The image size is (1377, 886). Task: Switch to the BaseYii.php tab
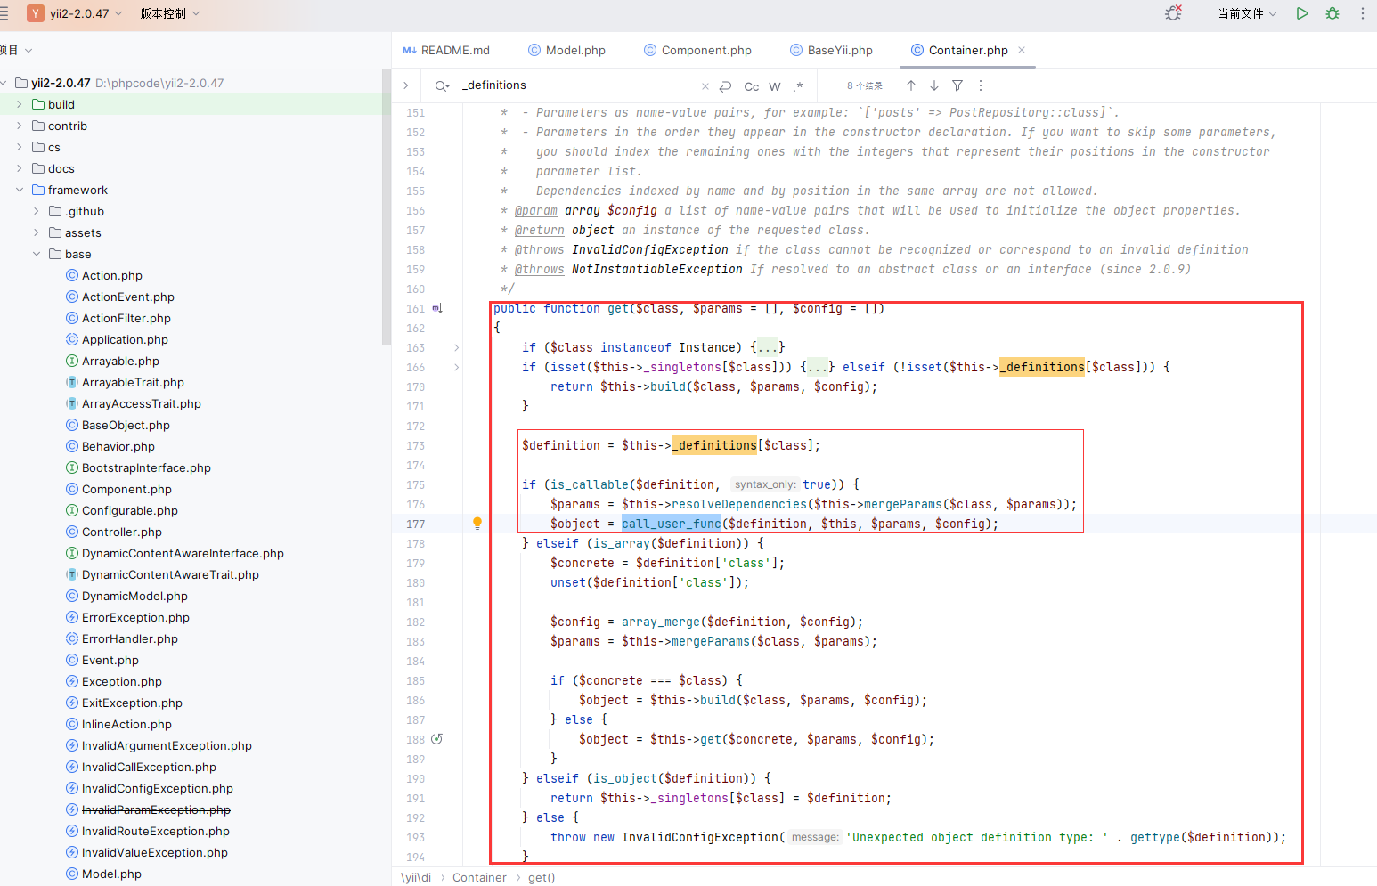point(831,50)
